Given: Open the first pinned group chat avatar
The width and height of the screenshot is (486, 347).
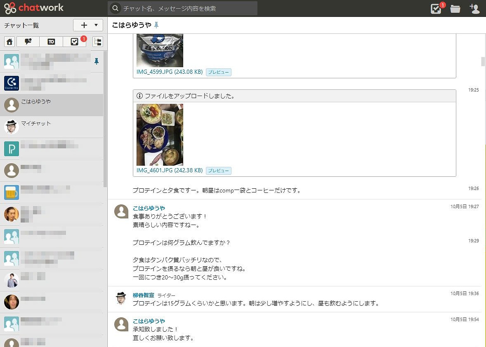Looking at the screenshot, I should [x=12, y=61].
